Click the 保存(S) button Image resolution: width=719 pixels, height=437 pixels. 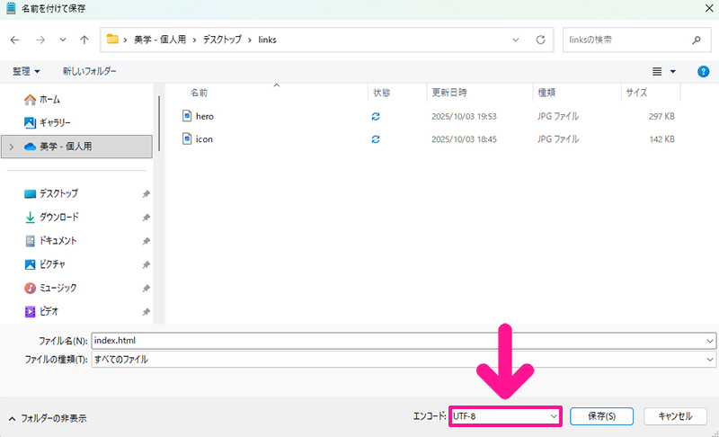[601, 416]
